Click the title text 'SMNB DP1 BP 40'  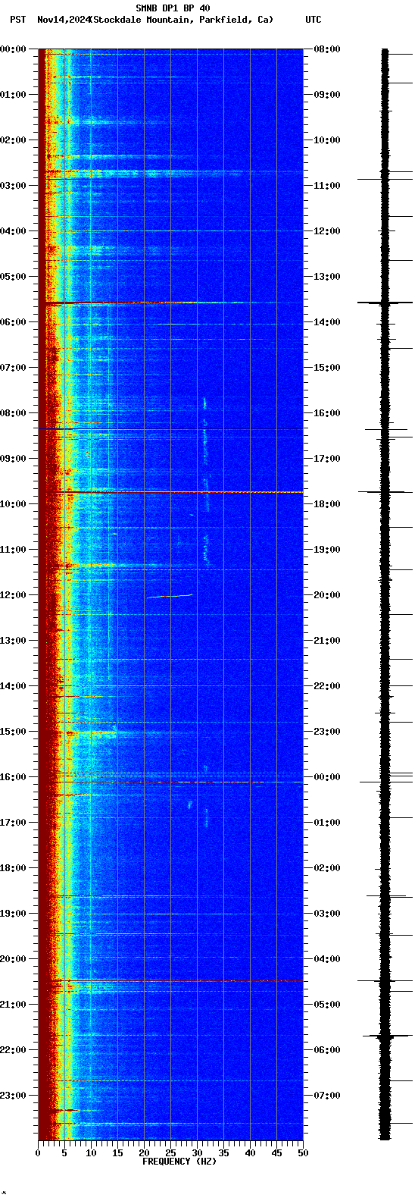[x=173, y=8]
